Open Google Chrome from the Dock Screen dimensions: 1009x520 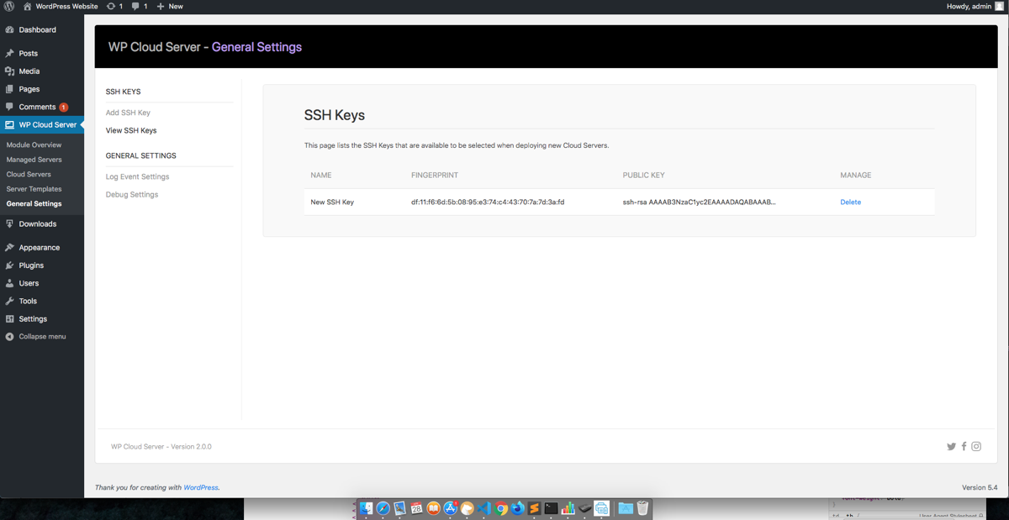click(501, 508)
